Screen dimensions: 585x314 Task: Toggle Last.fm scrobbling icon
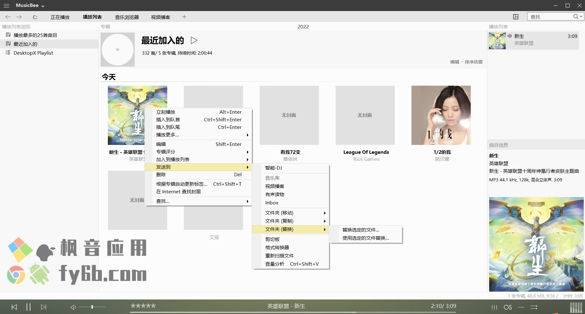(x=508, y=307)
